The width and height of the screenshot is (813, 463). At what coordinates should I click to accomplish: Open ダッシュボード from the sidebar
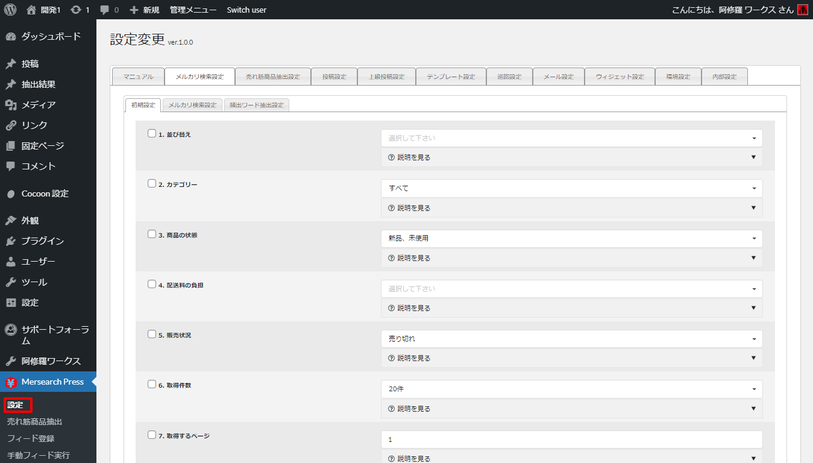click(51, 36)
